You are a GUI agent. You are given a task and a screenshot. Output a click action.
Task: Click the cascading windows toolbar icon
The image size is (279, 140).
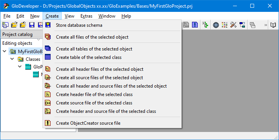click(253, 25)
